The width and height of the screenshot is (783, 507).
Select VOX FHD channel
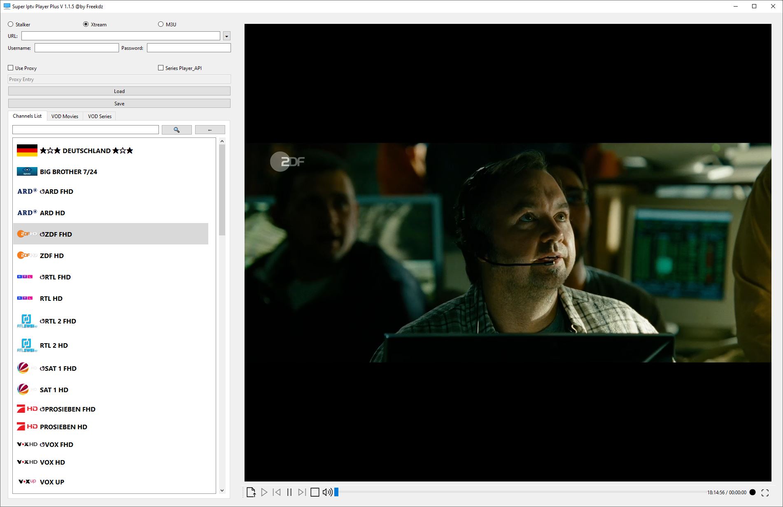pyautogui.click(x=111, y=444)
